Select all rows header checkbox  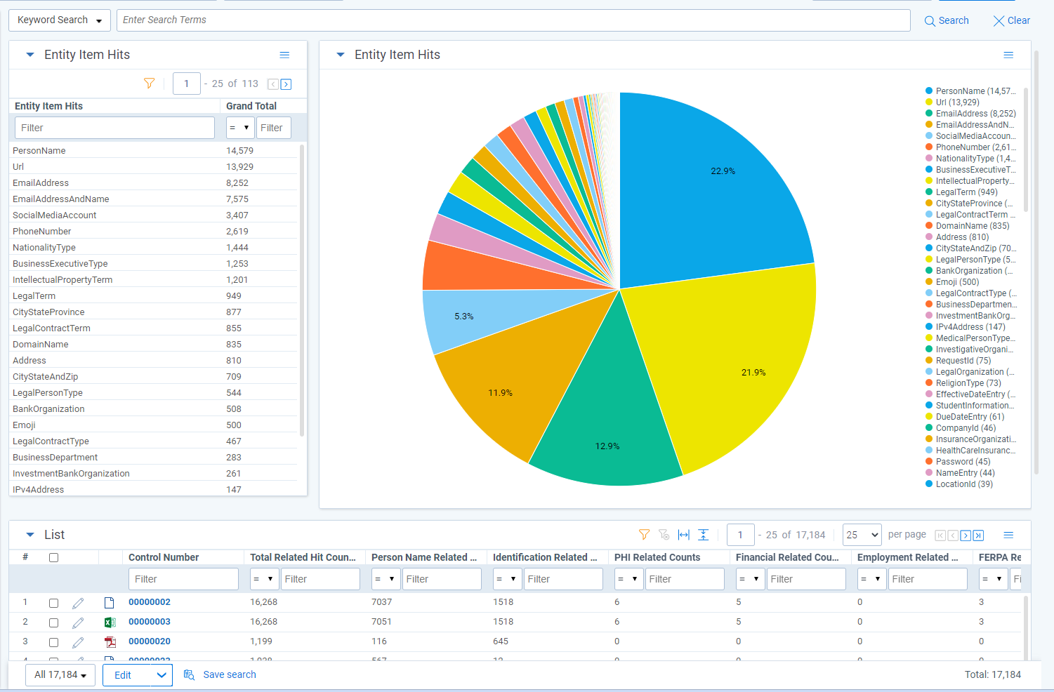[53, 558]
